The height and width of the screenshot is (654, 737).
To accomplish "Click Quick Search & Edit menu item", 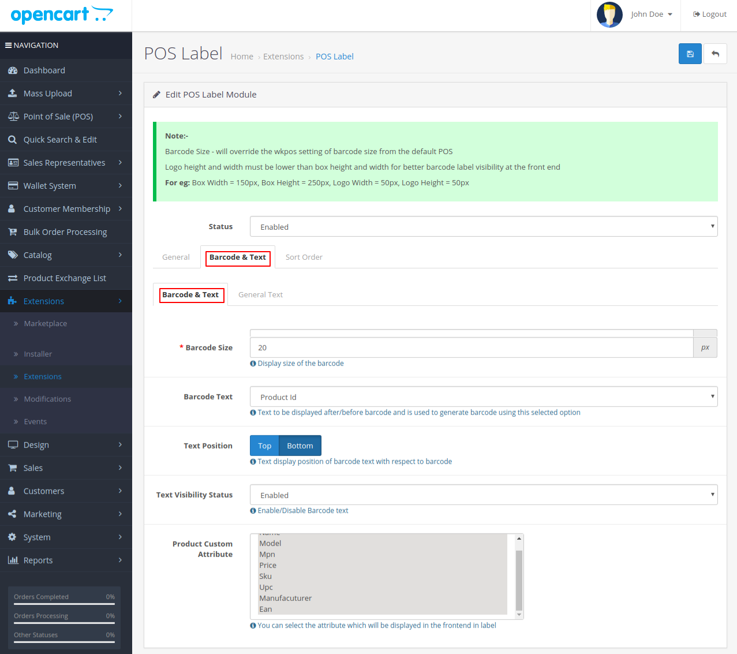I will 60,140.
